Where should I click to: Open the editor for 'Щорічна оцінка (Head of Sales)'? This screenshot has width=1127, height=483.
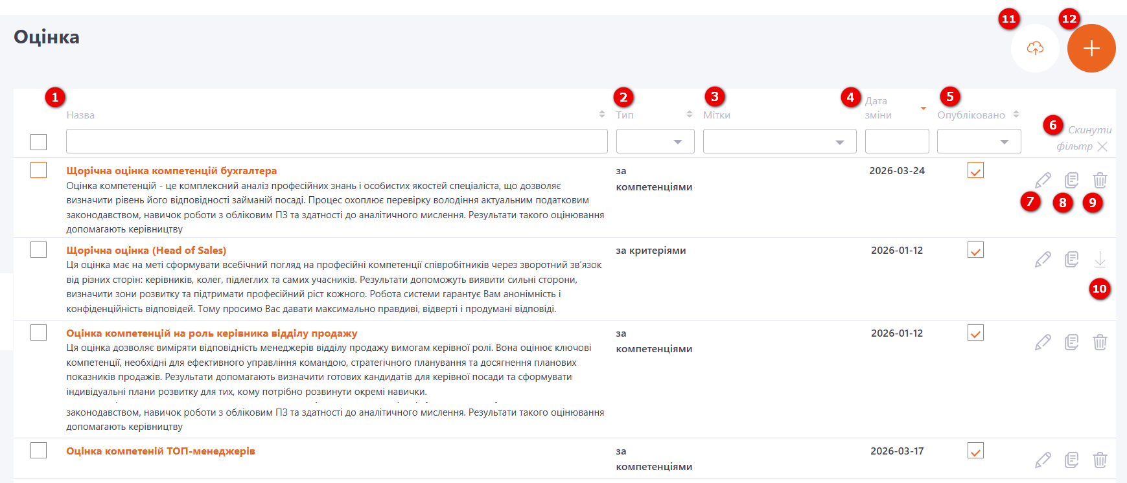click(1043, 260)
